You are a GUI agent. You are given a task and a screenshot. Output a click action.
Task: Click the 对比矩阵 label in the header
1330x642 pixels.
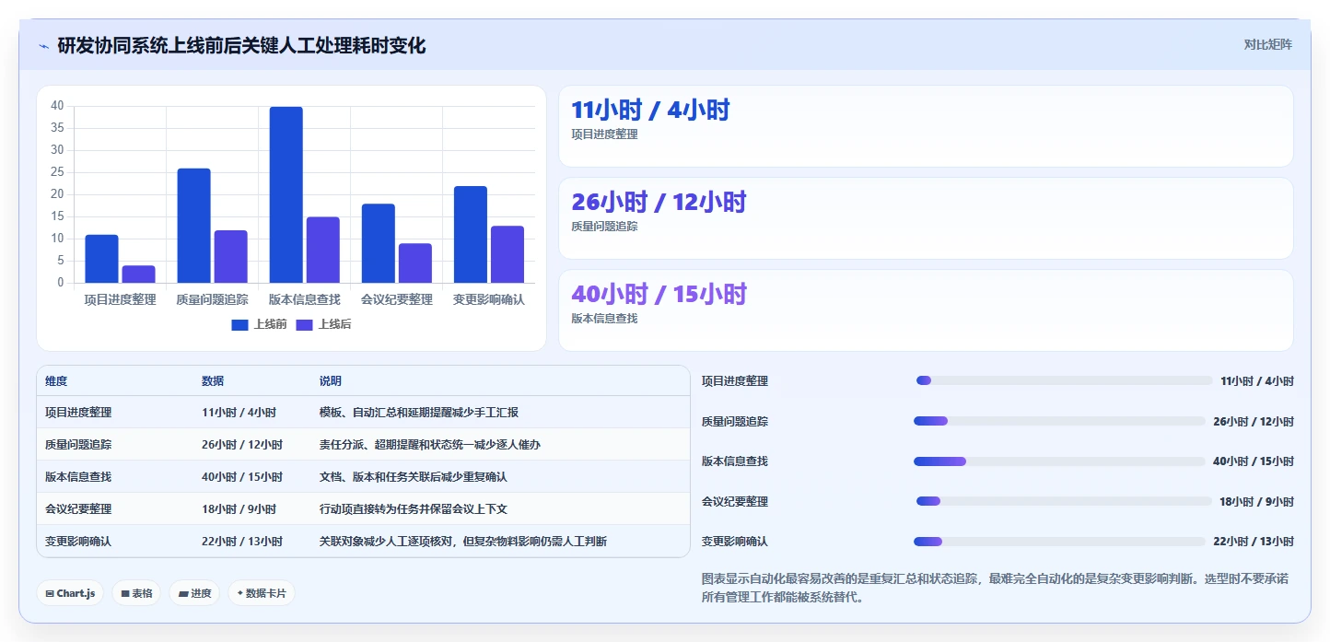click(1267, 45)
